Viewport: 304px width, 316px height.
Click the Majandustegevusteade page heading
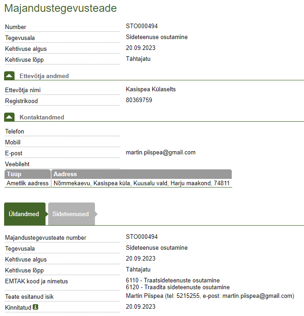60,8
